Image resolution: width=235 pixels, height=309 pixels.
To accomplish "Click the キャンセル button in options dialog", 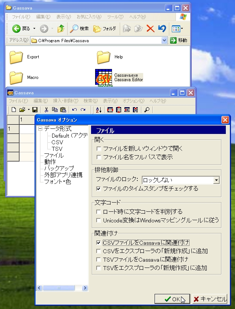I will [210, 299].
